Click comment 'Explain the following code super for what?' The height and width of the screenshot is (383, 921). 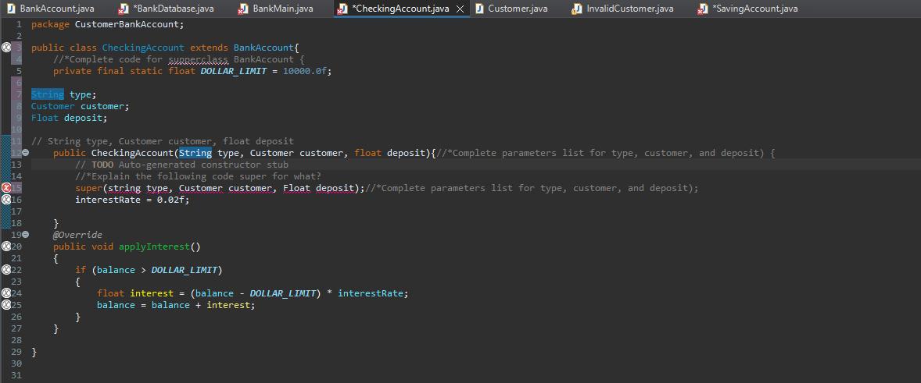[x=198, y=176]
